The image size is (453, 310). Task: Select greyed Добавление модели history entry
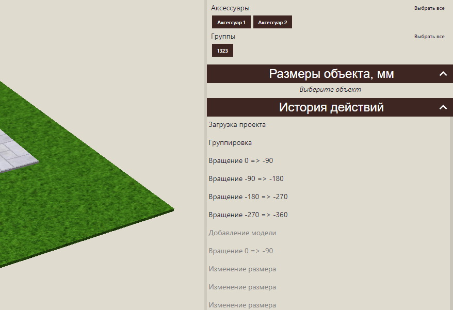(242, 233)
